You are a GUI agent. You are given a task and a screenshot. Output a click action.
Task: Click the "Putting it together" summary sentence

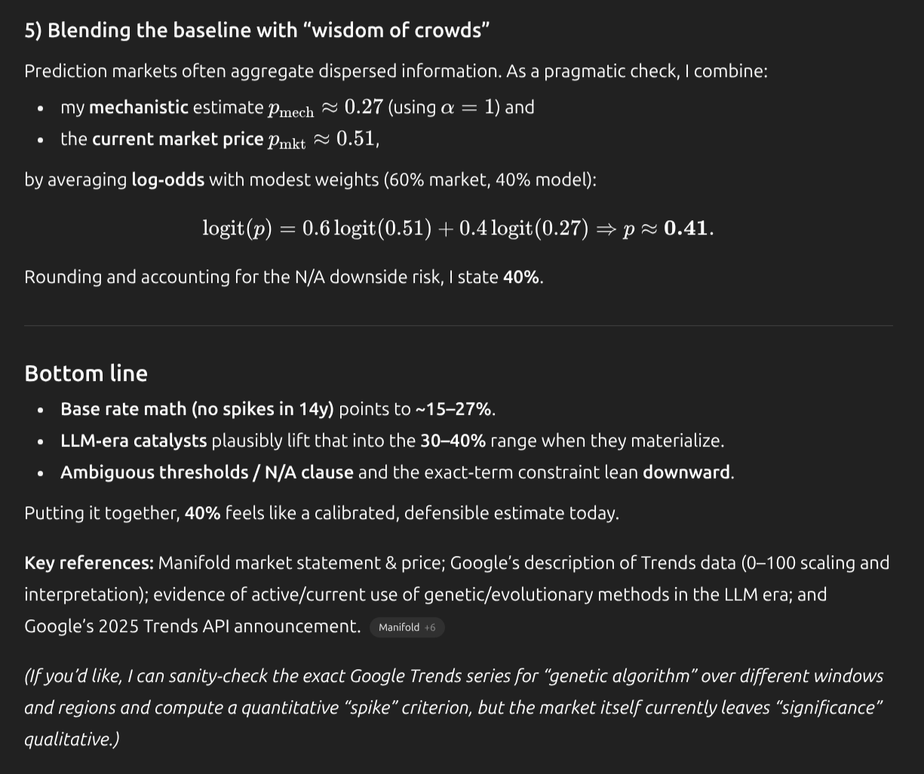click(x=321, y=513)
